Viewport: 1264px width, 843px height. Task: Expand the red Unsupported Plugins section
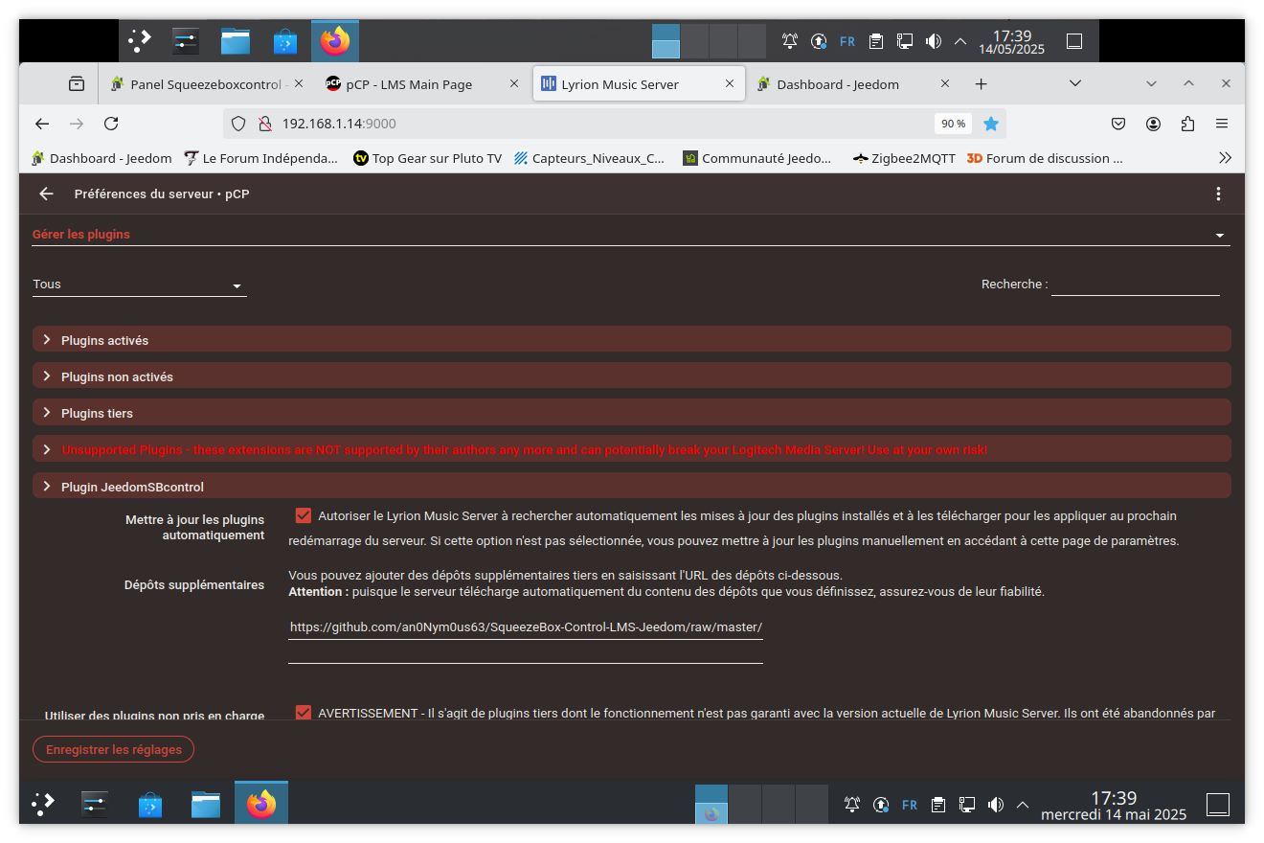[631, 449]
